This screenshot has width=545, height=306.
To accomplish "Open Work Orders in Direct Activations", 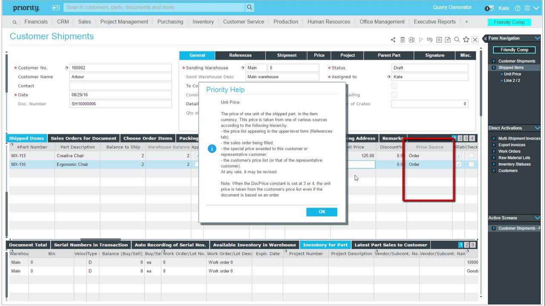I will coord(509,151).
